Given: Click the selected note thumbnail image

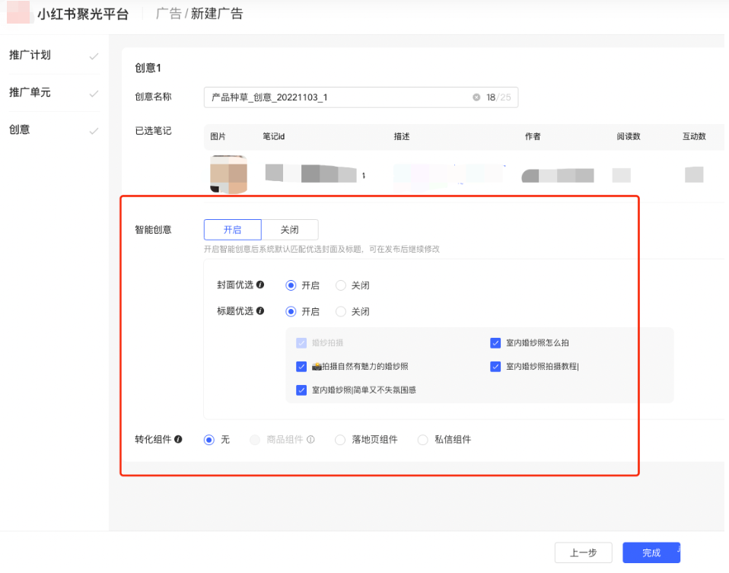Looking at the screenshot, I should click(228, 174).
